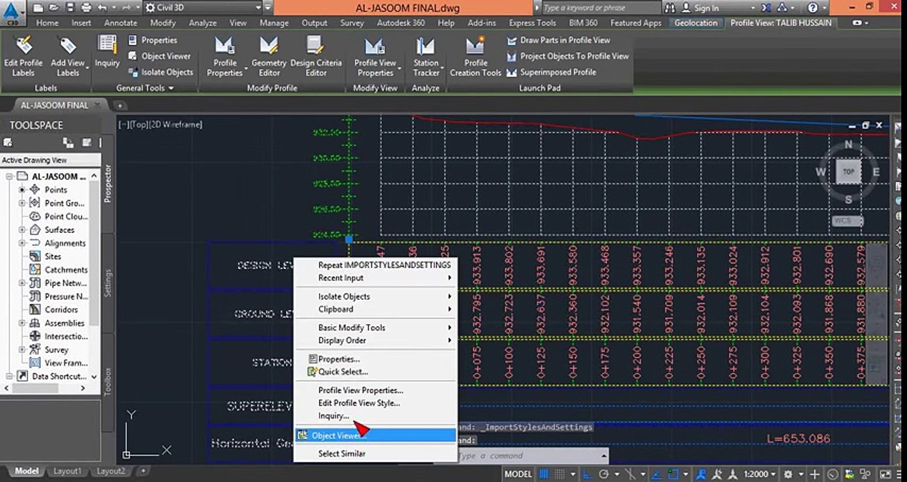This screenshot has width=907, height=482.
Task: Click the Properties ribbon button
Action: (153, 40)
